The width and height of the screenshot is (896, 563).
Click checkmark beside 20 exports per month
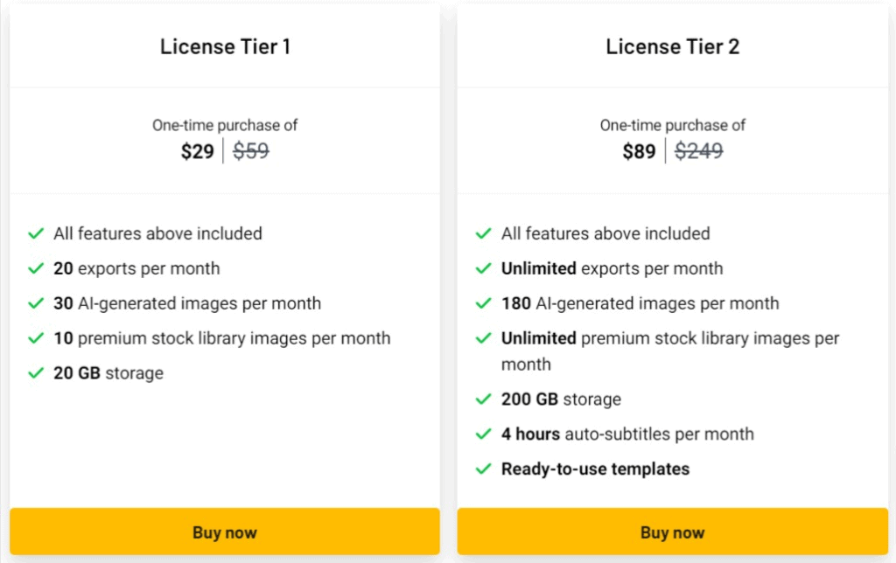click(x=36, y=268)
